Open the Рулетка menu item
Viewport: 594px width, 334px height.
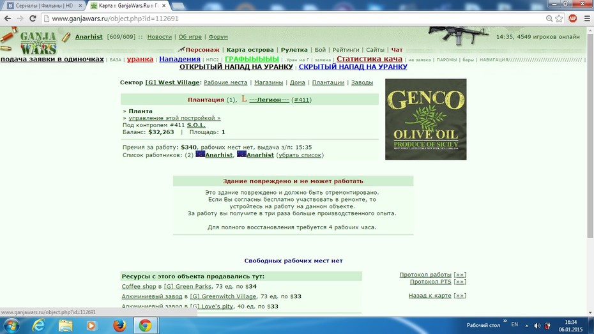pos(294,50)
